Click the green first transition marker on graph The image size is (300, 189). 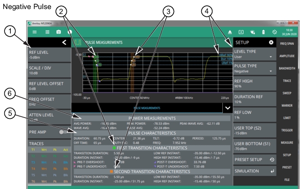(95, 74)
